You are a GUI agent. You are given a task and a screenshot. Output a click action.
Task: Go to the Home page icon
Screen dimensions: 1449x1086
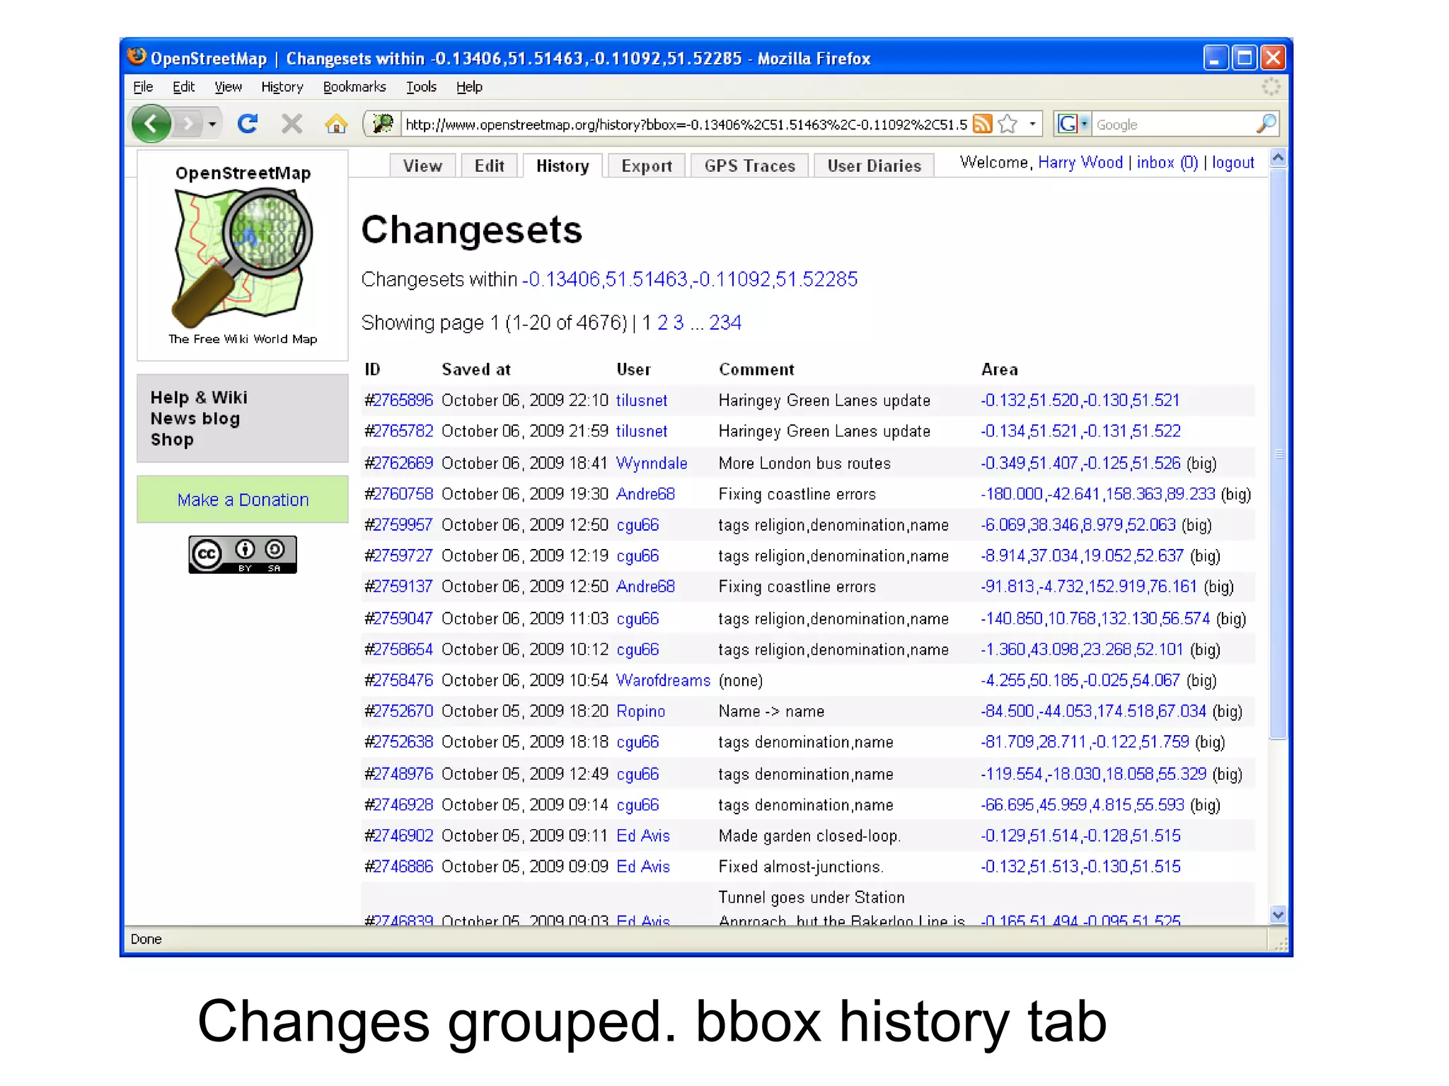[x=336, y=124]
